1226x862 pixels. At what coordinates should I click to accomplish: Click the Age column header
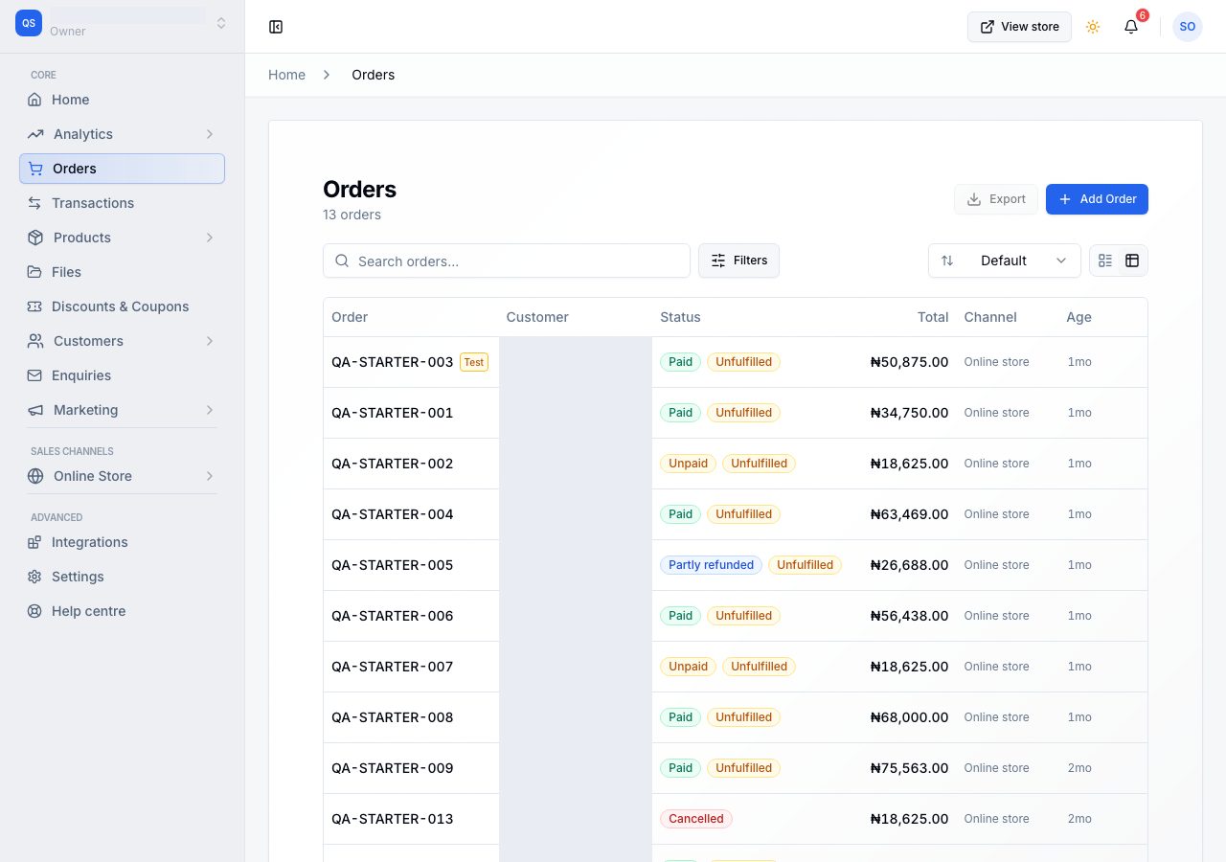[x=1078, y=317]
